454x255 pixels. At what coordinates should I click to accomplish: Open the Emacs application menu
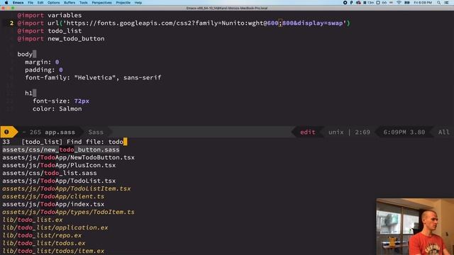click(x=18, y=3)
